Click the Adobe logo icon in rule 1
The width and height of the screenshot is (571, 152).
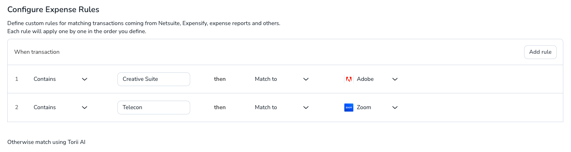349,79
